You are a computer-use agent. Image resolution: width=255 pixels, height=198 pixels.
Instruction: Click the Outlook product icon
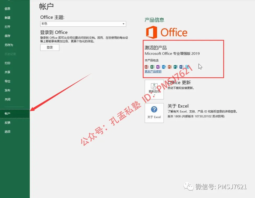(164, 67)
